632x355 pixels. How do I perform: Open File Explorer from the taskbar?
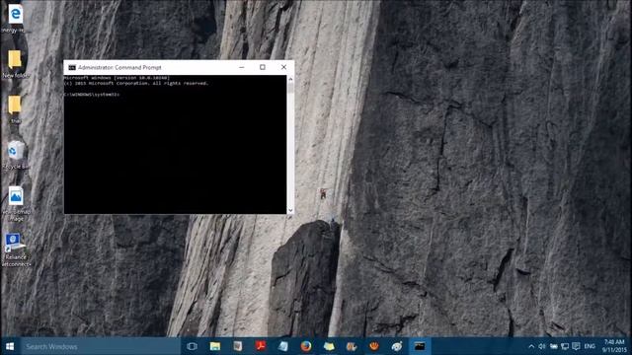click(215, 346)
